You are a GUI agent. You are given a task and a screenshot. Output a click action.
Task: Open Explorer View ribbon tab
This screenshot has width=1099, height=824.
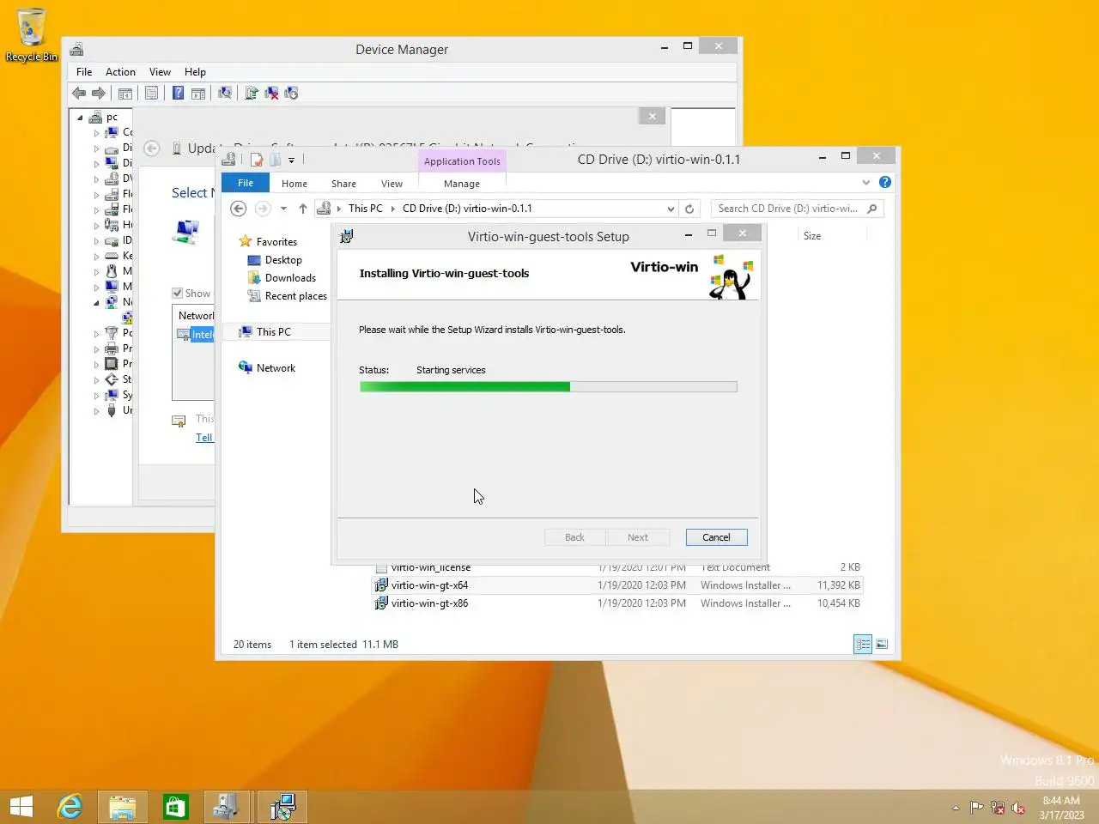coord(392,184)
